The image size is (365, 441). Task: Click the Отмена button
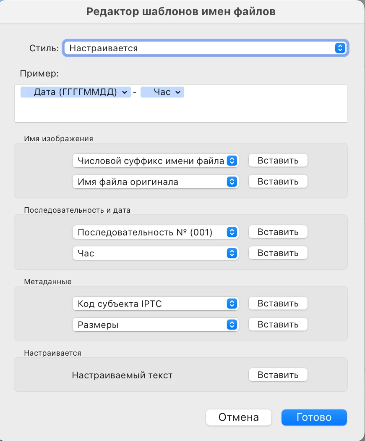[239, 417]
